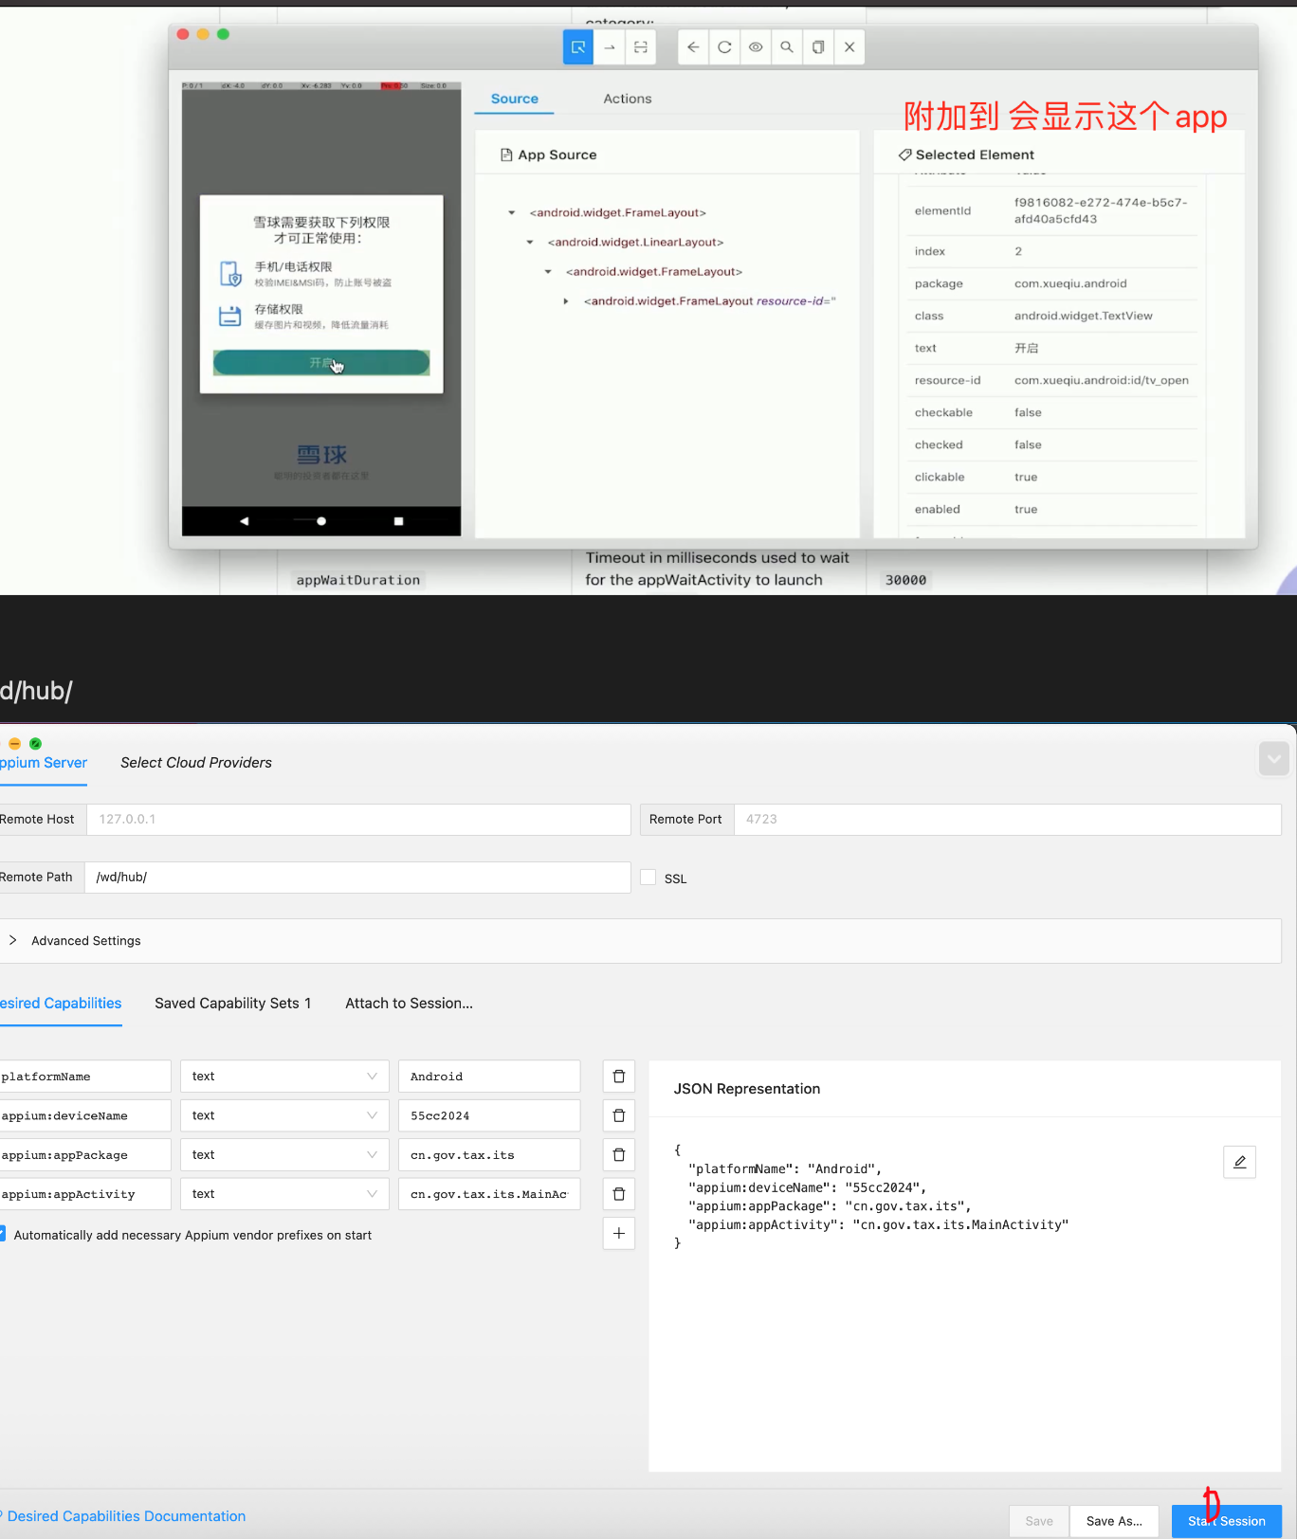Switch to the Source tab
Viewport: 1297px width, 1539px height.
tap(515, 99)
